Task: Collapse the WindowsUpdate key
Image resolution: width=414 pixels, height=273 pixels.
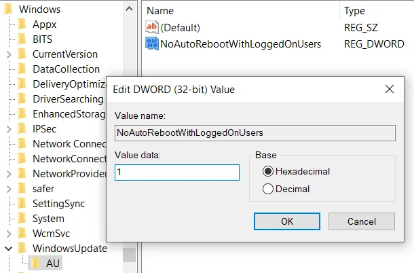Action: pos(9,249)
